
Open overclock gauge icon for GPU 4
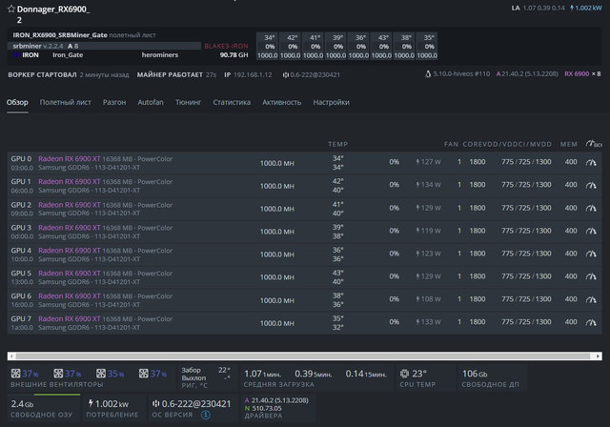tap(591, 254)
